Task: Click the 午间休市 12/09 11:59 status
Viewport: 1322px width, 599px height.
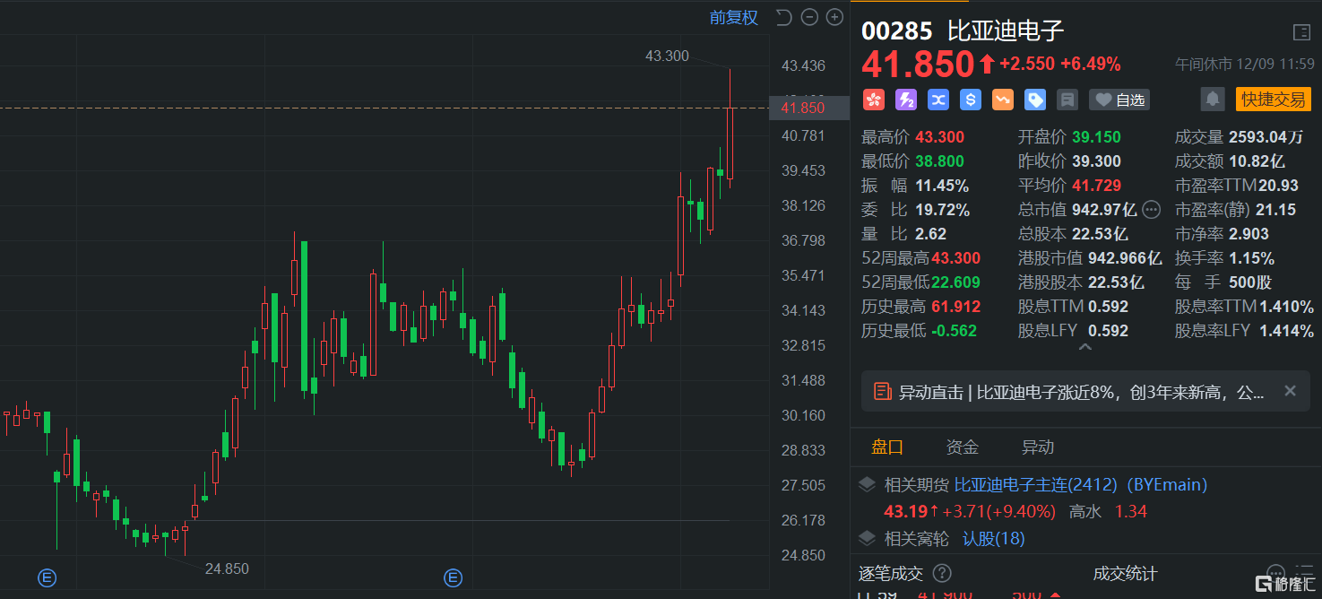Action: click(x=1244, y=65)
